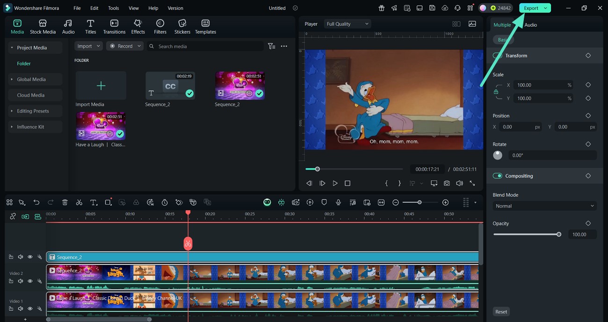Expand the Project Media tree
Viewport: 608px width, 322px height.
point(12,48)
